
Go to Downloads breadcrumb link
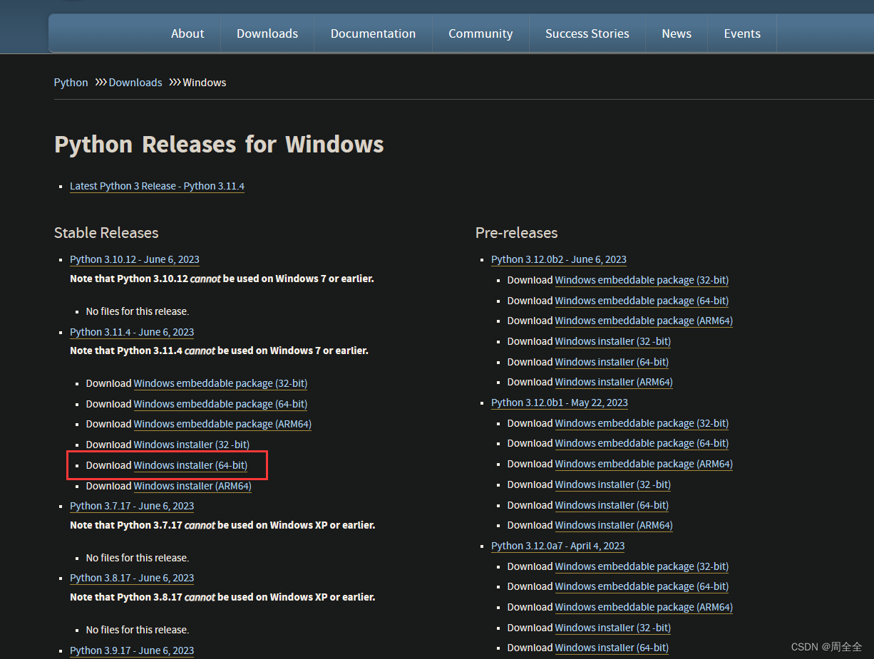135,83
